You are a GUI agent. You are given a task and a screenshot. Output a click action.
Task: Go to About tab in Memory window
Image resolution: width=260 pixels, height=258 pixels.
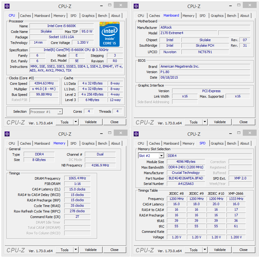tap(116, 143)
